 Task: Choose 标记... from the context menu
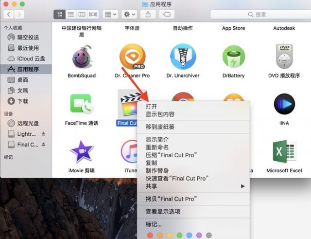pos(193,224)
